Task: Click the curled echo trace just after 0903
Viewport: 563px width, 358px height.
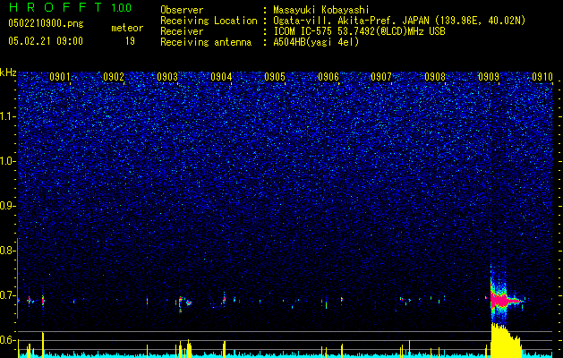Action: 184,303
